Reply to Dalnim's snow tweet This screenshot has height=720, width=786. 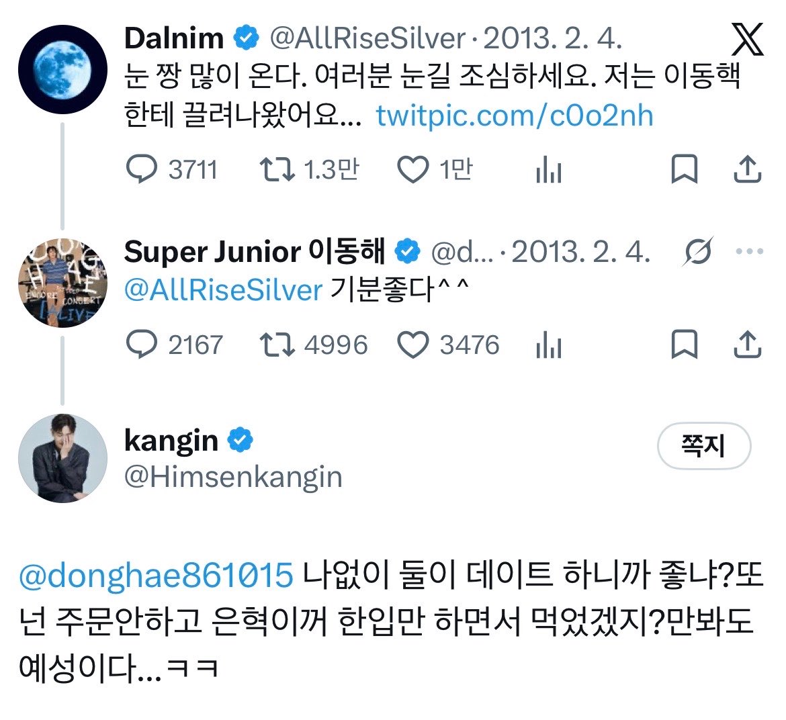click(142, 169)
